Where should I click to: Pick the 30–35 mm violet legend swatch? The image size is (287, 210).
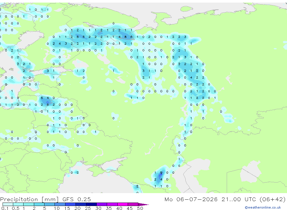tap(102, 204)
